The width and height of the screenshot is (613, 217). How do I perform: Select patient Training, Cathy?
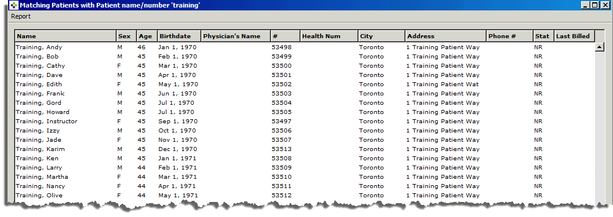(x=304, y=65)
